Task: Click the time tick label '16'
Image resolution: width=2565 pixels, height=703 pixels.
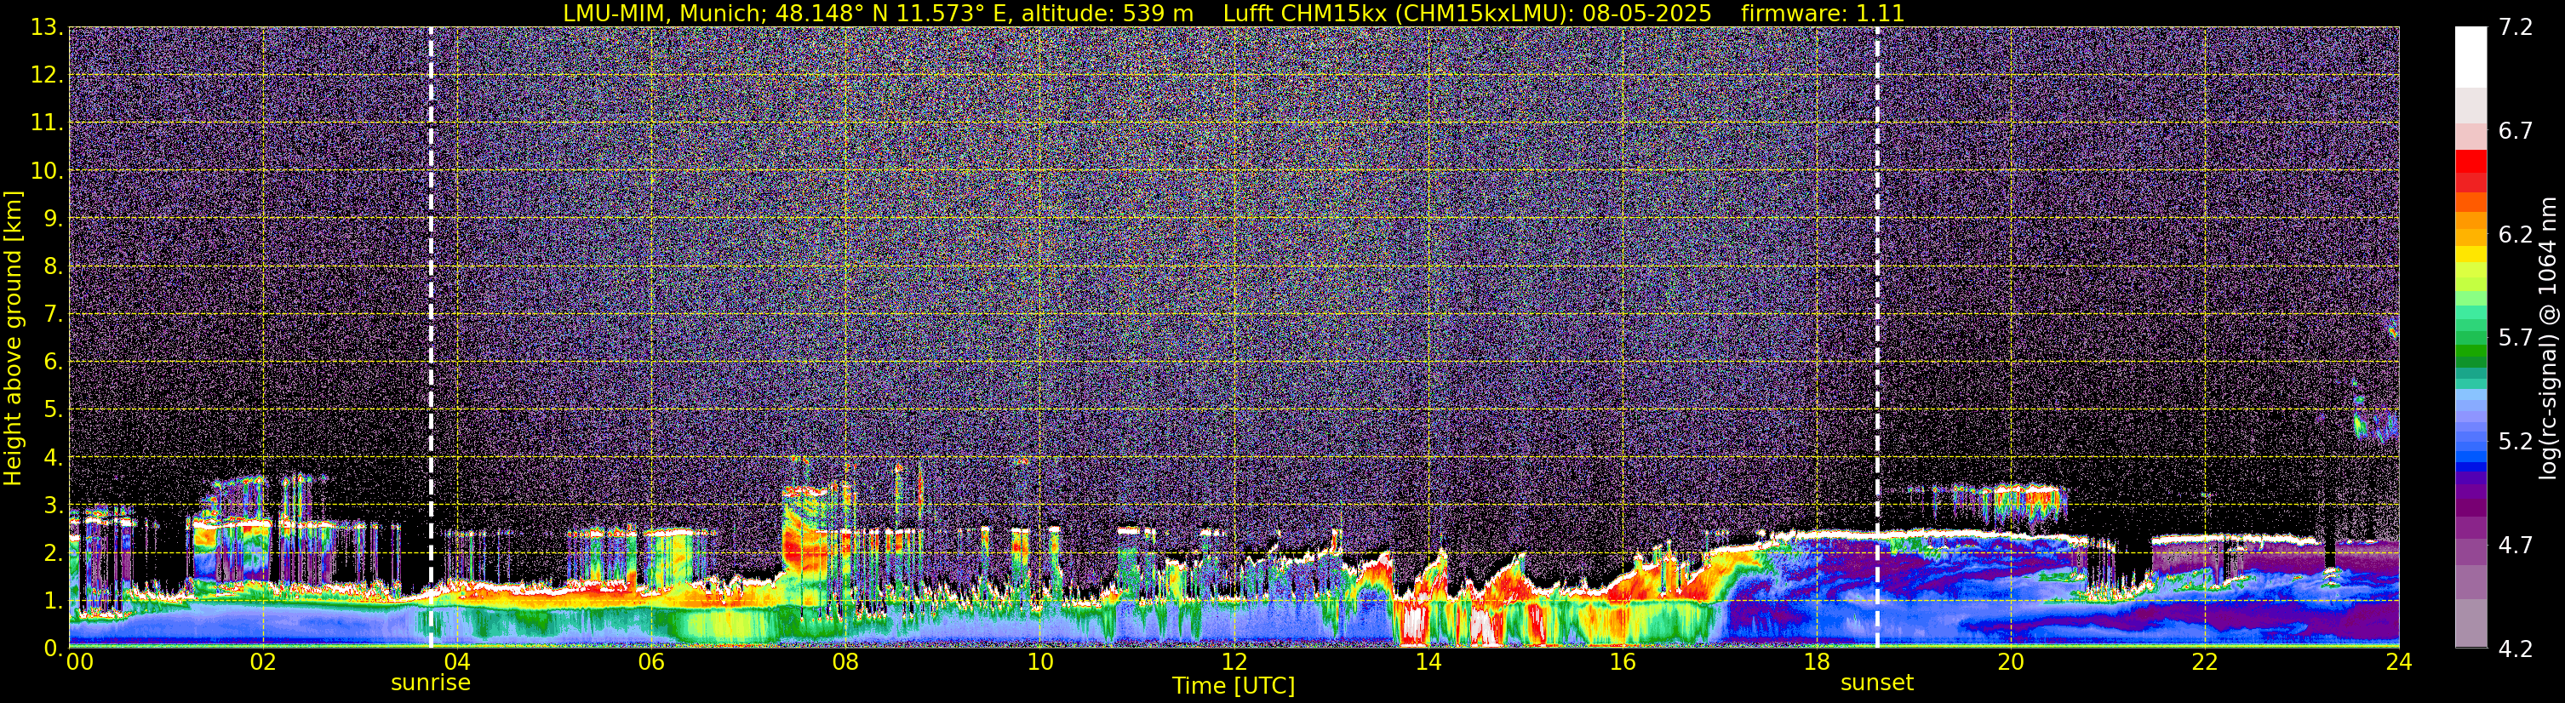Action: click(1622, 662)
